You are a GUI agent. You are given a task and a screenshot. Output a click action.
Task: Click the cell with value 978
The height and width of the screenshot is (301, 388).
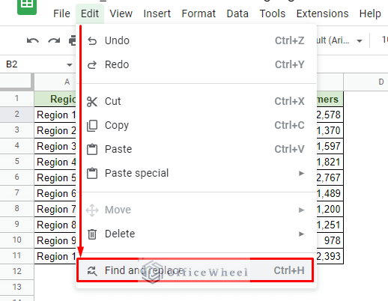tap(330, 240)
